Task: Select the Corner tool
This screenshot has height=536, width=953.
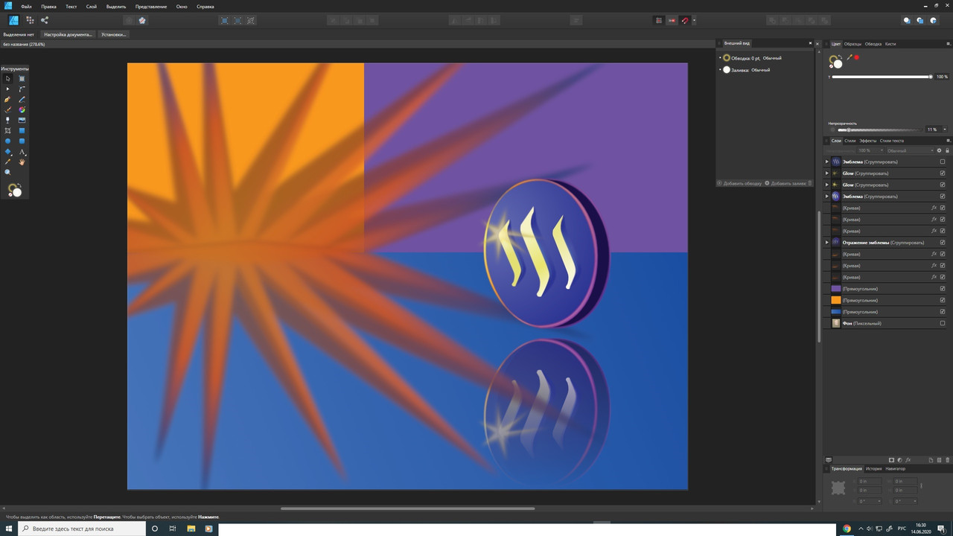Action: [22, 89]
